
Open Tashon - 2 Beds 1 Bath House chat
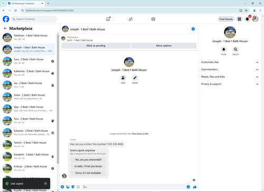coord(29,144)
